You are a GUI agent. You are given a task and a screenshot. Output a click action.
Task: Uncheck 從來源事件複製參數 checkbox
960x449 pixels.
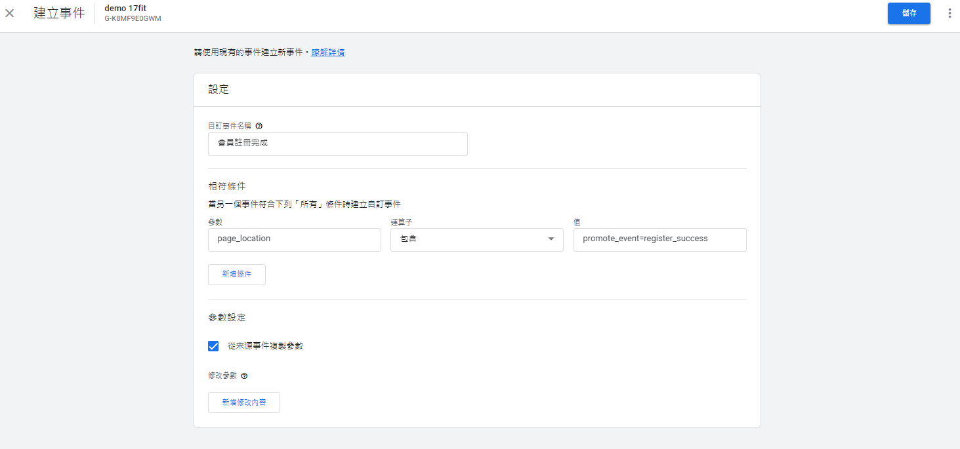(213, 346)
